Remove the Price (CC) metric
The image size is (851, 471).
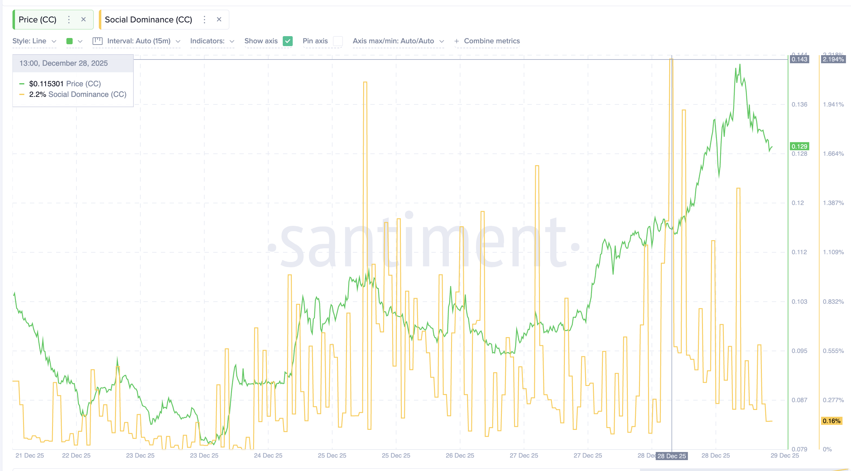84,20
